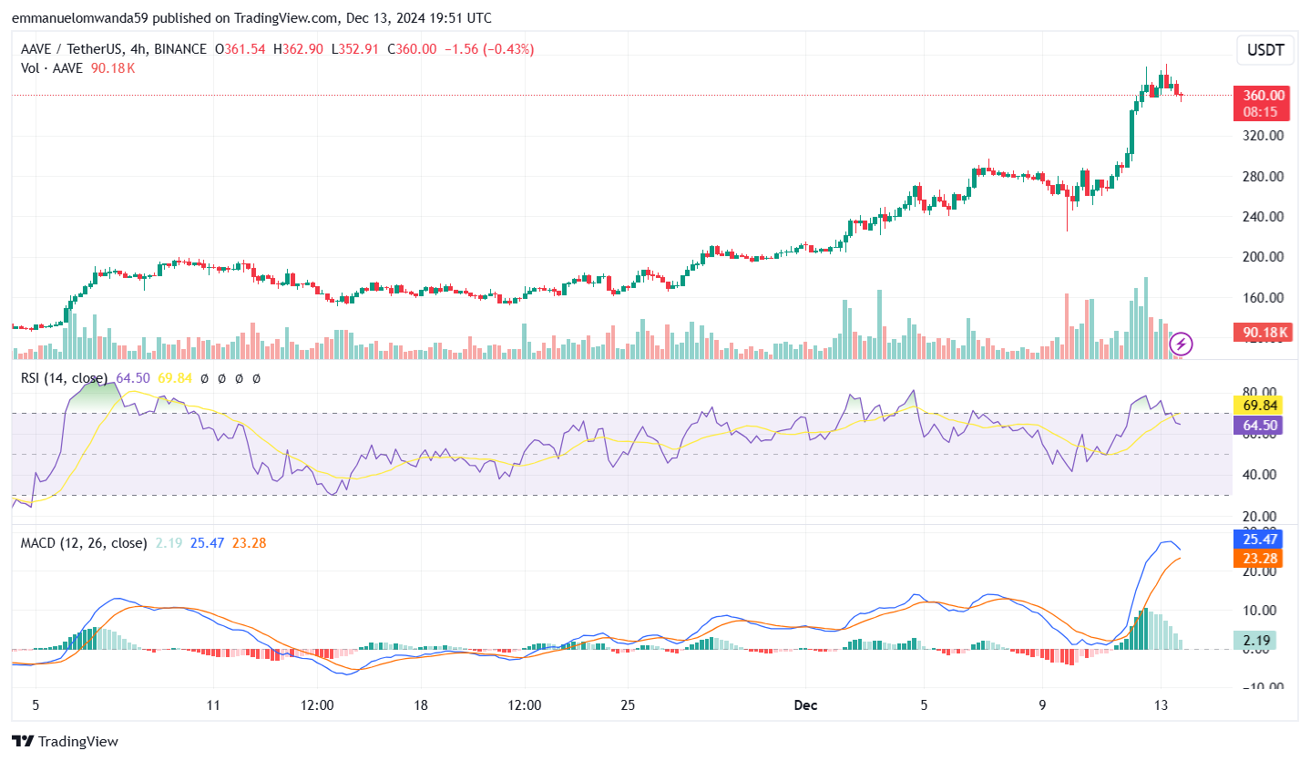Click the 90.18K volume value in legend
The height and width of the screenshot is (761, 1310).
pos(113,68)
